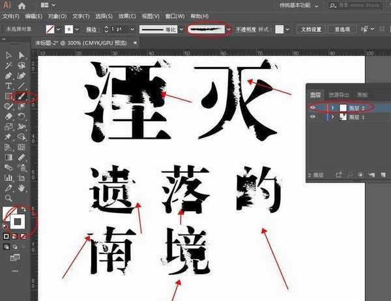Select the Shaper tool
Screen dimensions: 391x301
coord(8,106)
